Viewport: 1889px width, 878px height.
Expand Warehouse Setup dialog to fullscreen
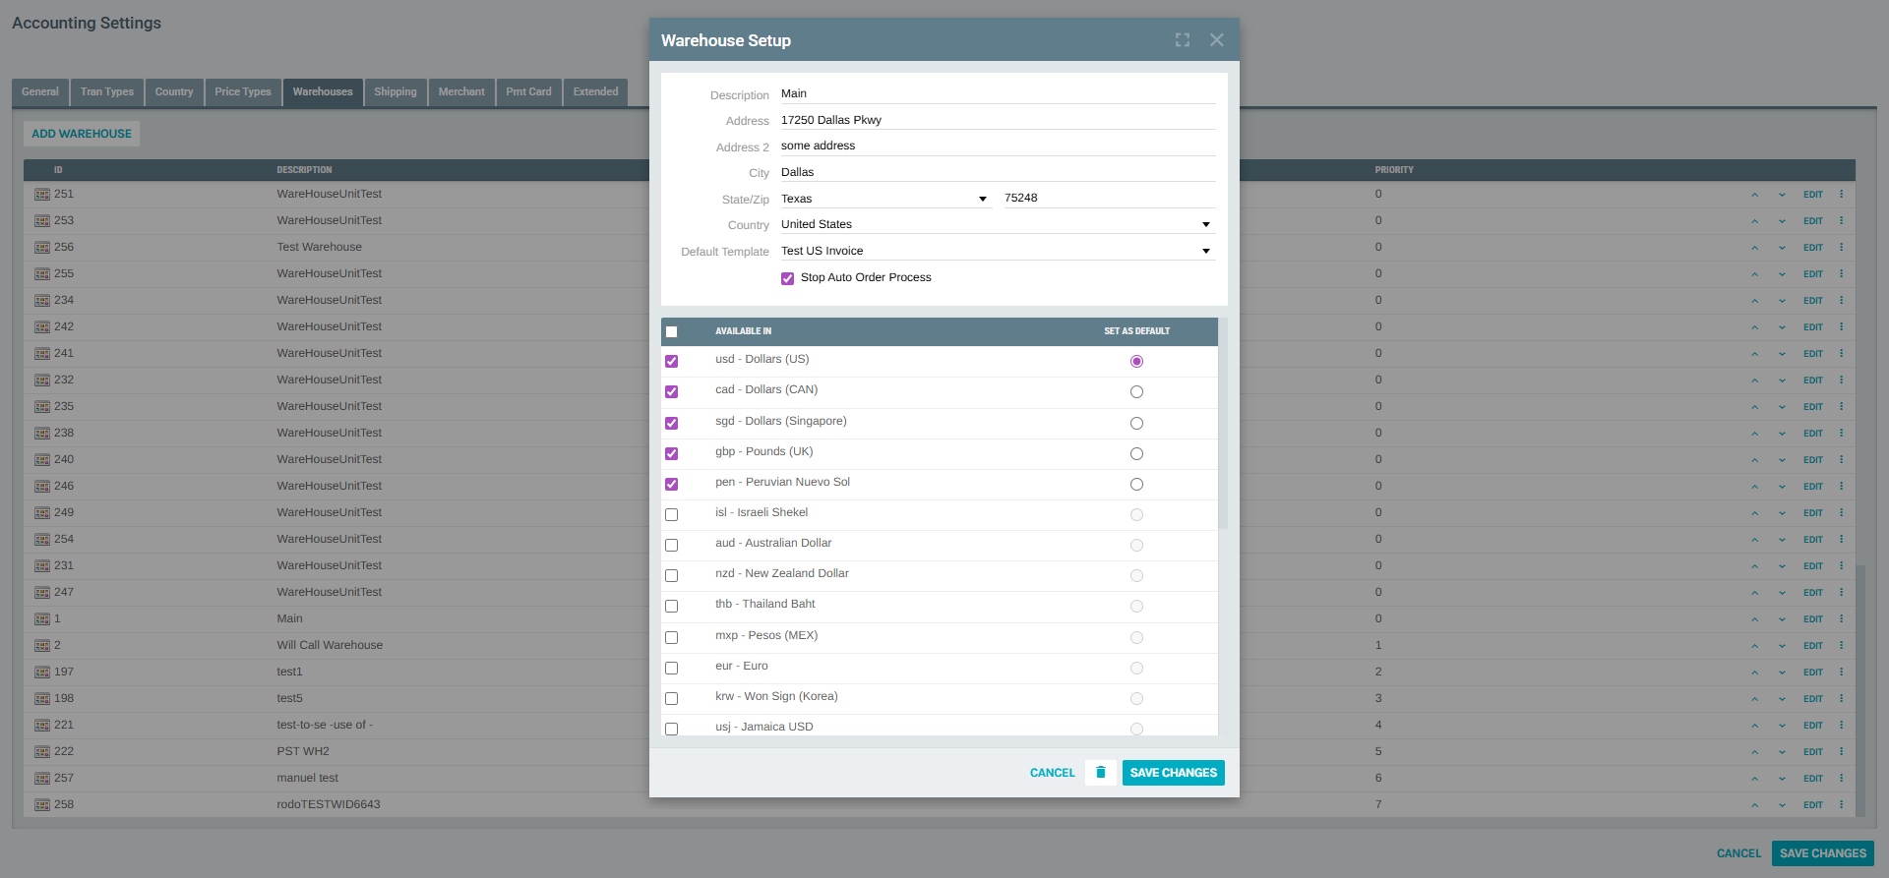coord(1182,40)
